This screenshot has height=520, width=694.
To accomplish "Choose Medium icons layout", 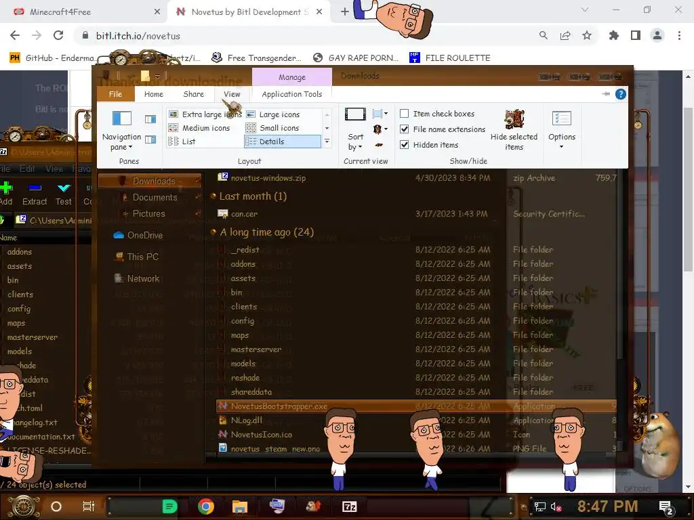I will [x=200, y=128].
